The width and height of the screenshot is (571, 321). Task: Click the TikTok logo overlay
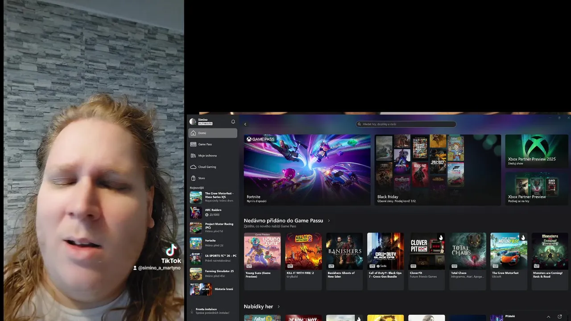pyautogui.click(x=171, y=255)
